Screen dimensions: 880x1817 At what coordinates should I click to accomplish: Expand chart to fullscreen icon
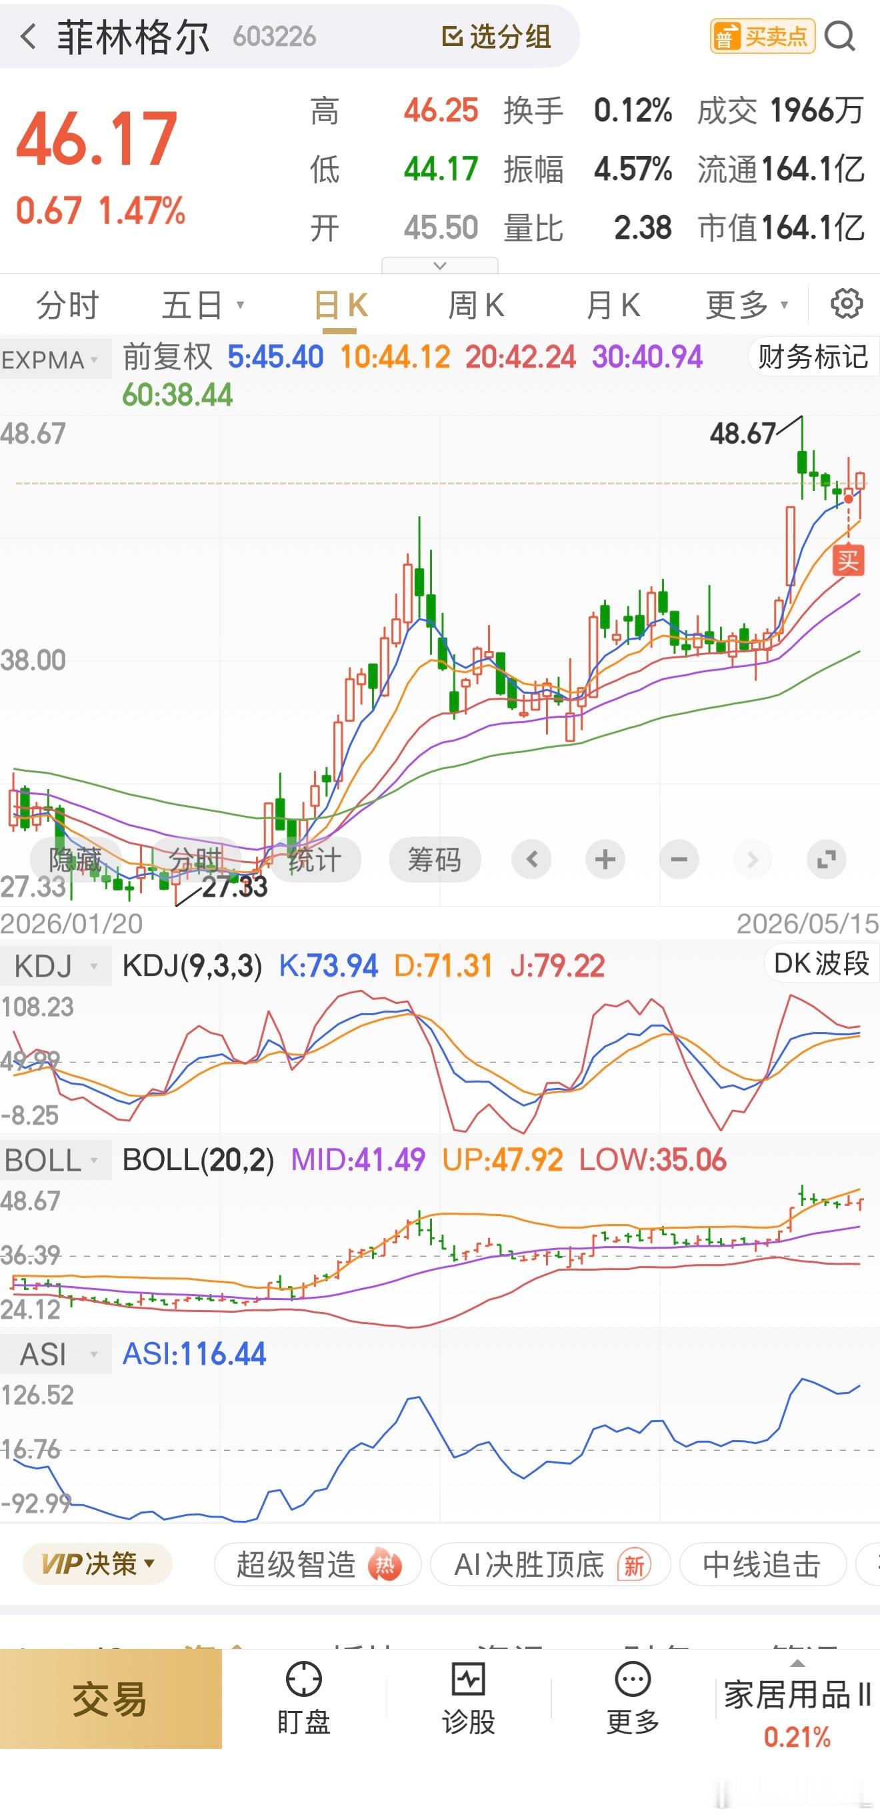point(827,859)
